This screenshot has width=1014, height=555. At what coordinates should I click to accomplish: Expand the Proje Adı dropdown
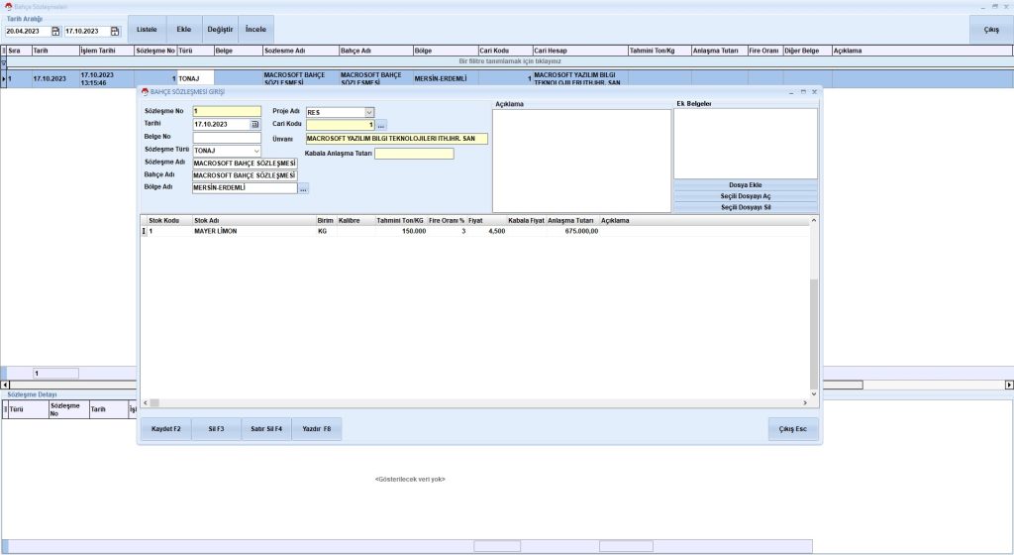(x=369, y=112)
